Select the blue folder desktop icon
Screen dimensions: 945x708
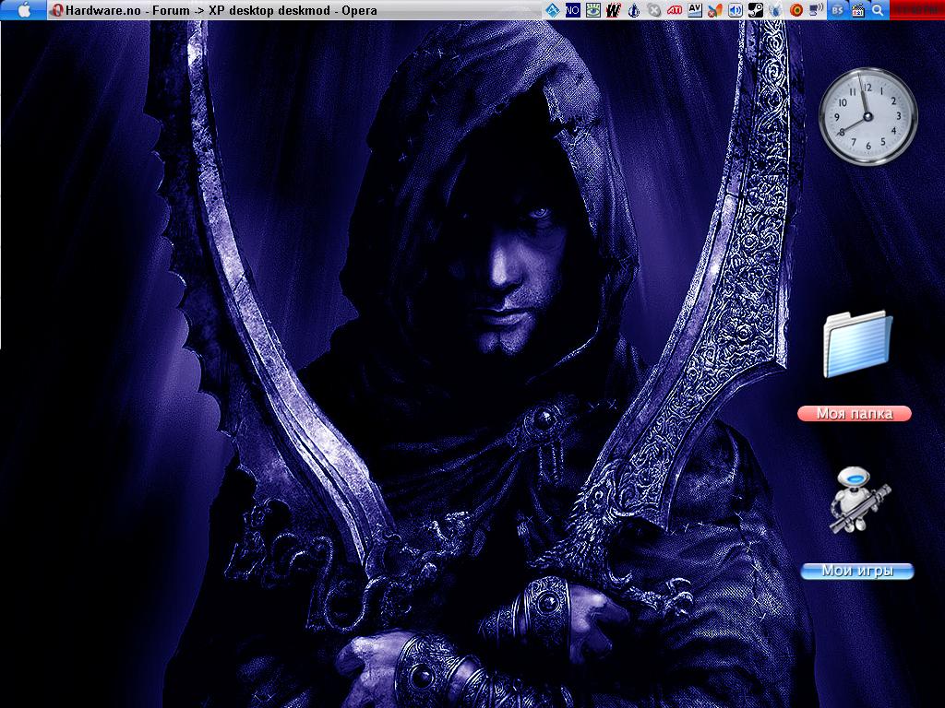(856, 344)
